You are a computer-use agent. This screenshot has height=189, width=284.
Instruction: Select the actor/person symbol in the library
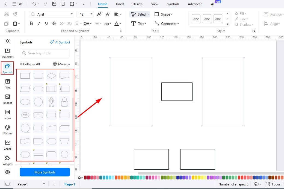51,102
